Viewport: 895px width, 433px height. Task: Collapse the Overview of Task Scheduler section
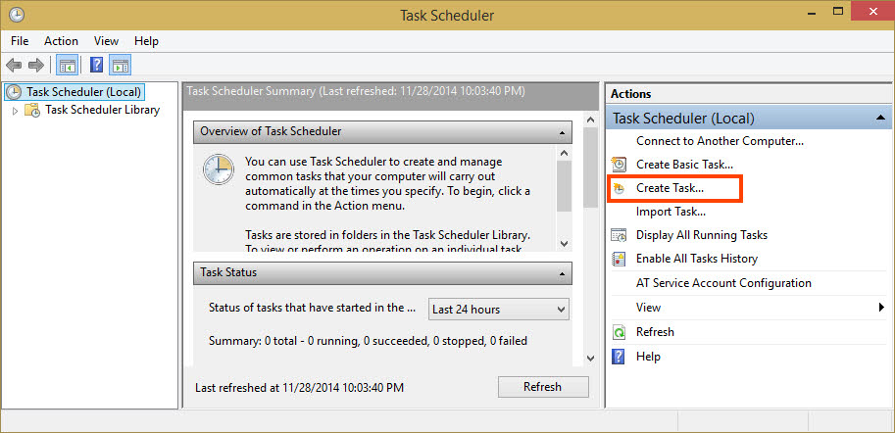tap(563, 132)
